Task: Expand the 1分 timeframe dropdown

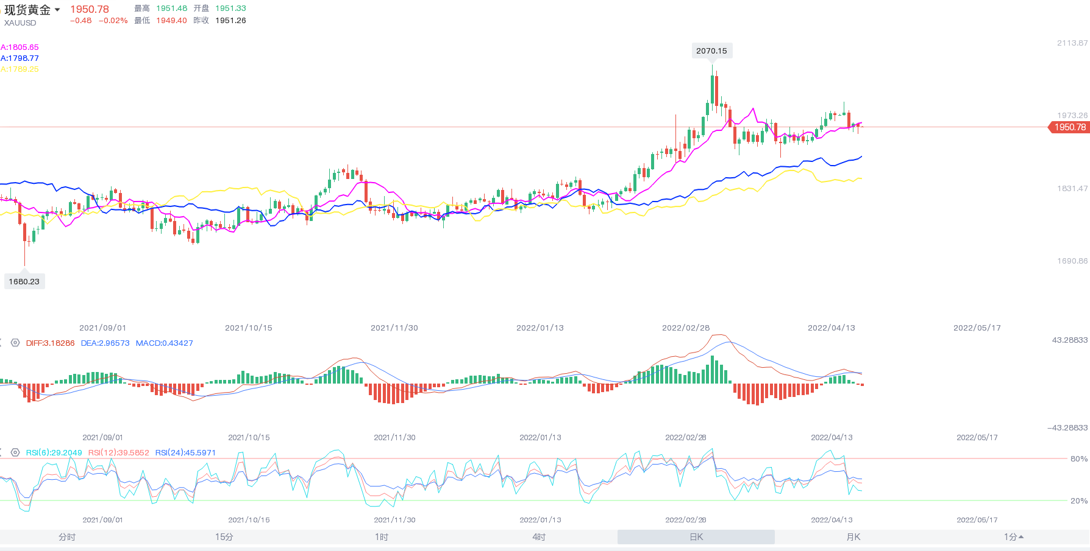Action: point(1014,537)
